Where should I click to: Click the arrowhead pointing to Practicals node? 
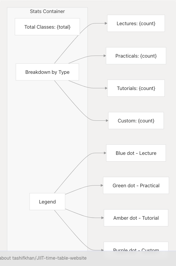[x=104, y=56]
